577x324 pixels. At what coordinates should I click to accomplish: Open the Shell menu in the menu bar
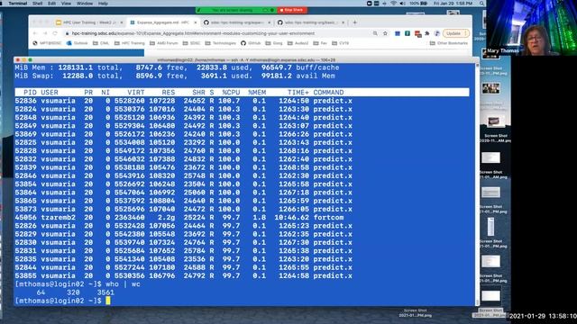coord(37,4)
